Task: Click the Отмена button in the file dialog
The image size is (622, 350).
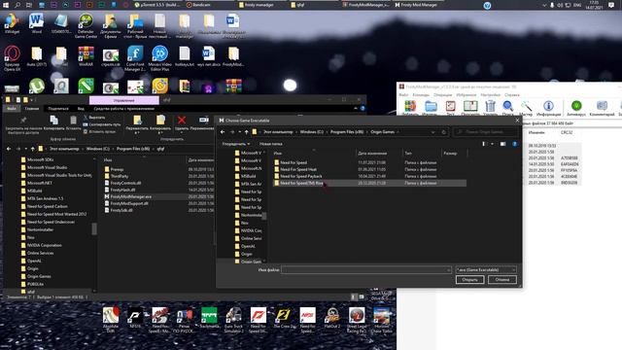Action: pyautogui.click(x=501, y=280)
